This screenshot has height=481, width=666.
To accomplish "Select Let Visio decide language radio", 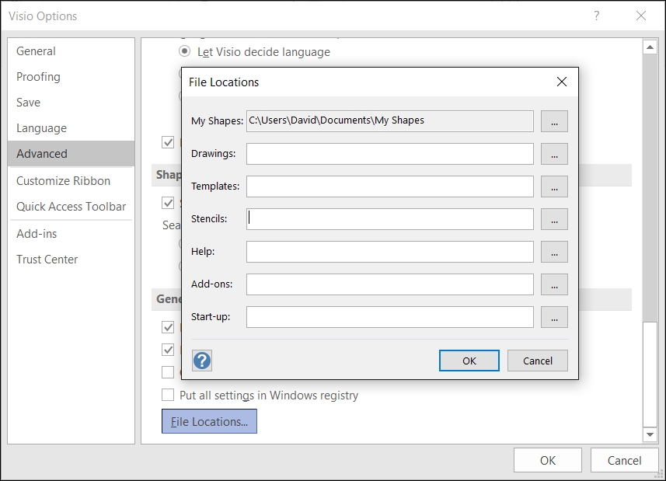I will coord(184,51).
